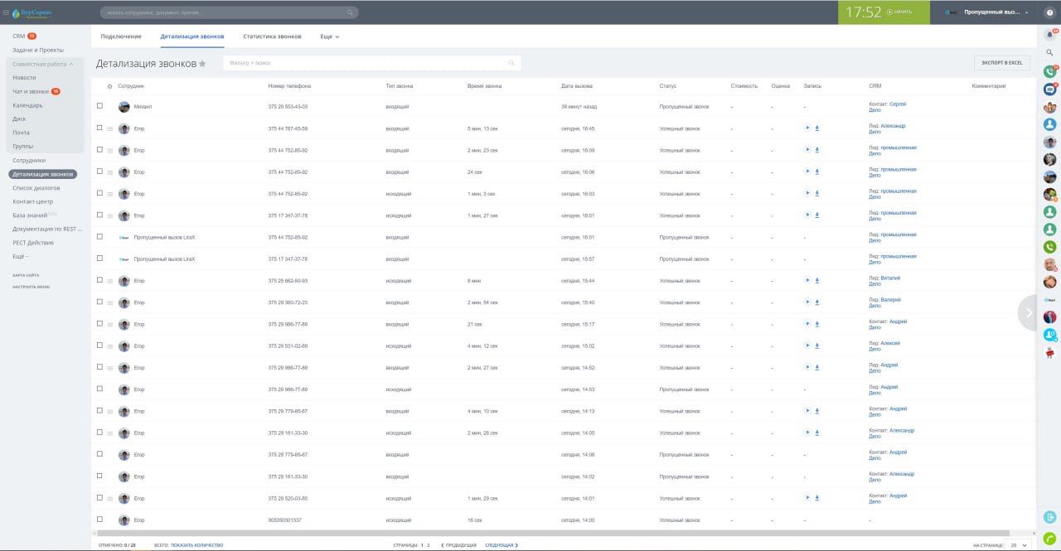Open grid settings gear in table header
1061x551 pixels.
[109, 86]
